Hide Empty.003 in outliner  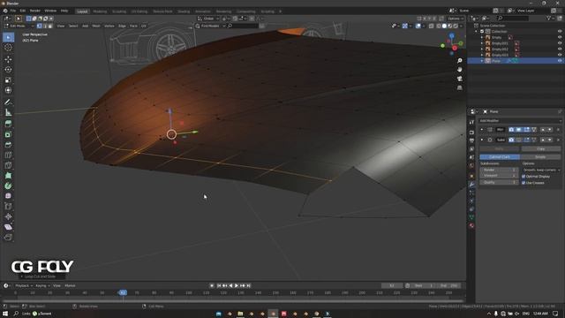pos(560,55)
